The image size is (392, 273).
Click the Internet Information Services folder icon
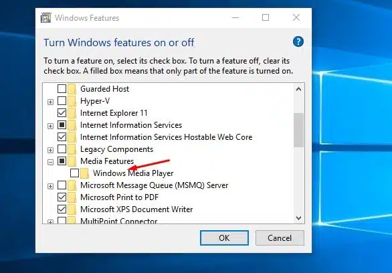click(x=72, y=125)
